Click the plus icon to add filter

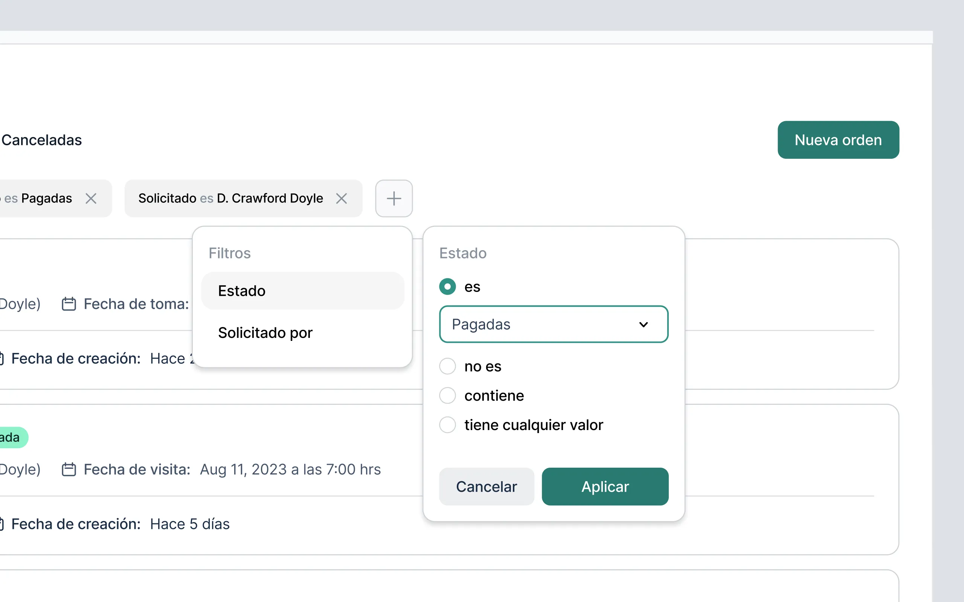coord(394,198)
